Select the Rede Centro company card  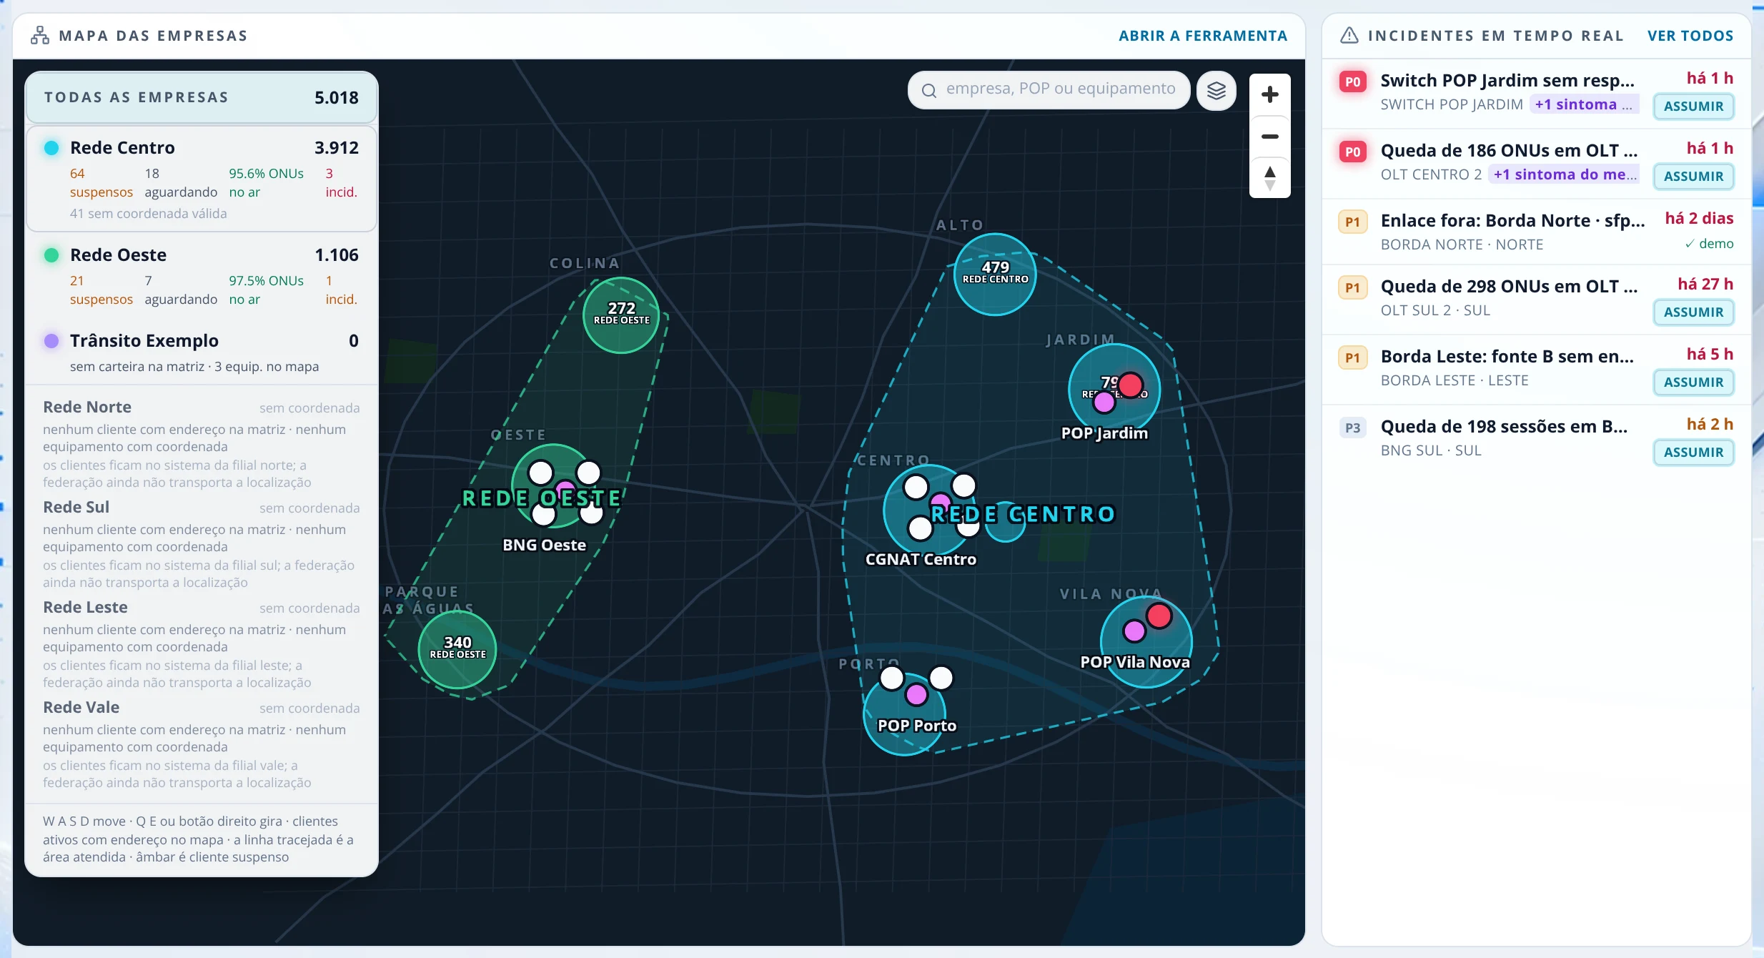click(x=202, y=179)
